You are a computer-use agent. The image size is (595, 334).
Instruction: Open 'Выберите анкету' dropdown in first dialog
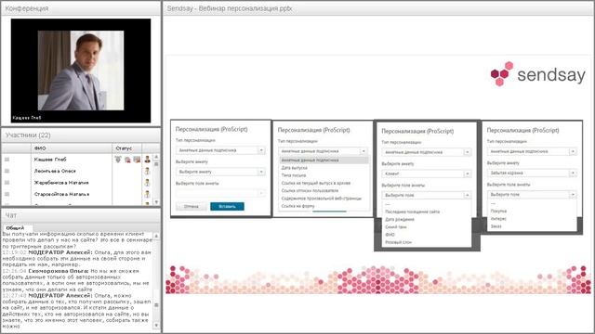coord(220,172)
